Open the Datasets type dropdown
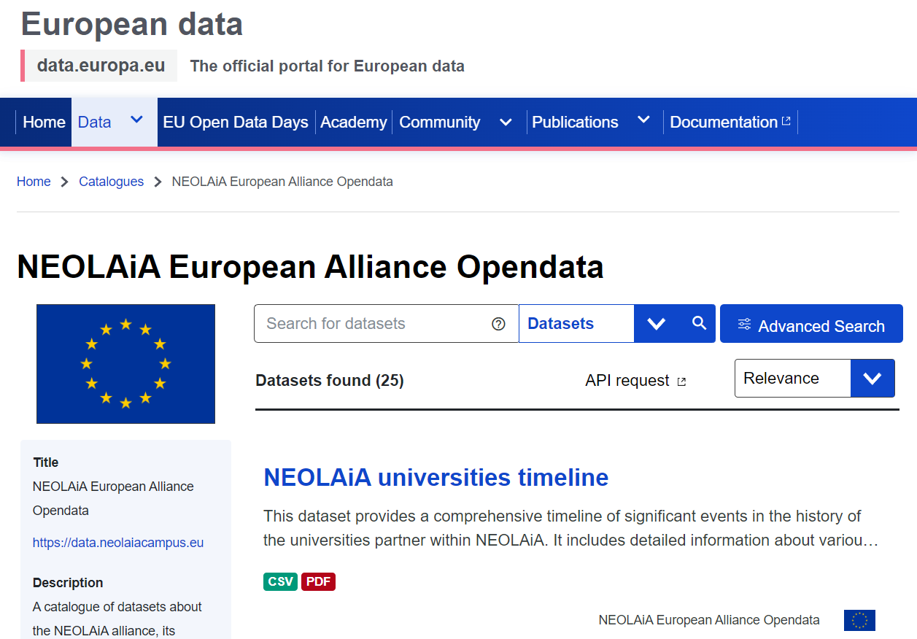The image size is (917, 639). pos(656,324)
